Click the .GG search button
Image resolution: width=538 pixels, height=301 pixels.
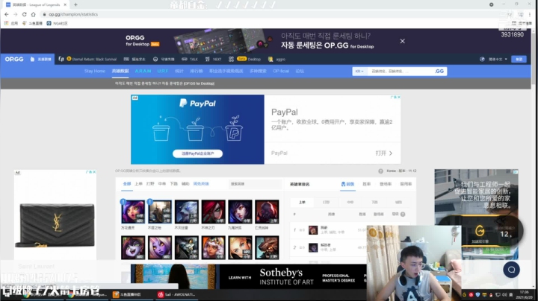439,71
